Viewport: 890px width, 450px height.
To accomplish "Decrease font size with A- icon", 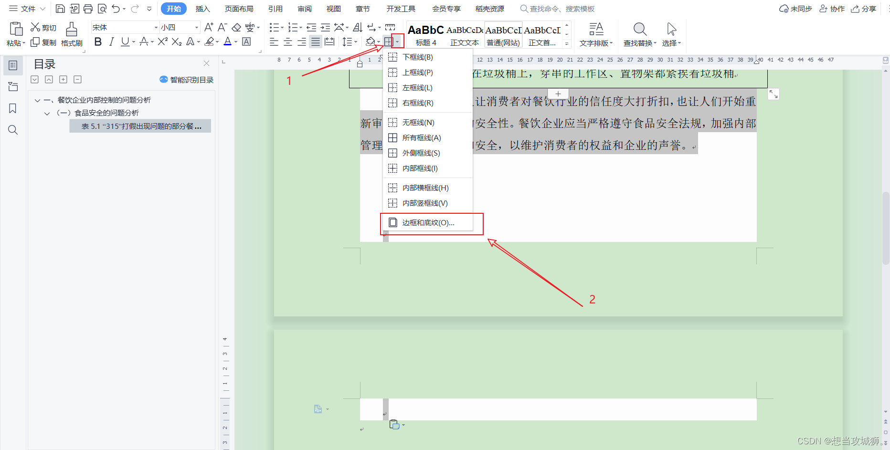I will [222, 27].
